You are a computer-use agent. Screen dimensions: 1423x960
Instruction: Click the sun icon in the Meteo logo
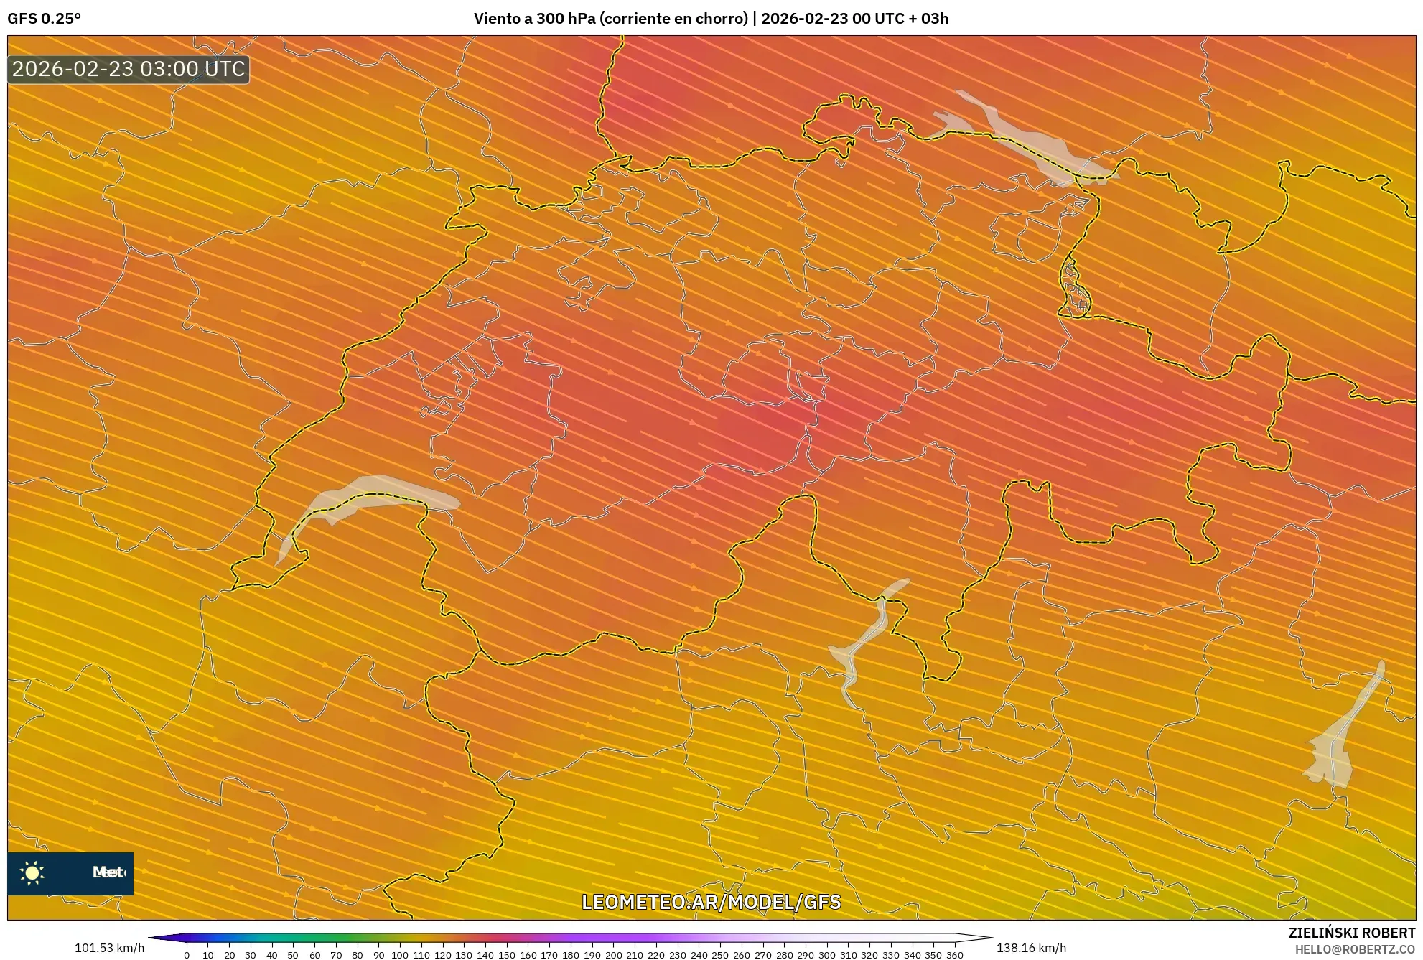tap(32, 872)
